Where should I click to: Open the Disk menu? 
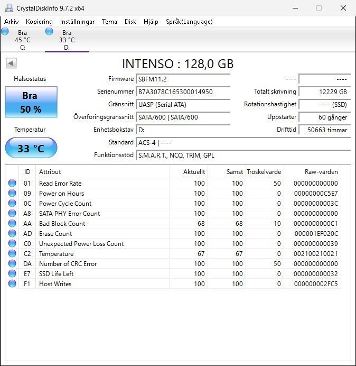[x=130, y=22]
